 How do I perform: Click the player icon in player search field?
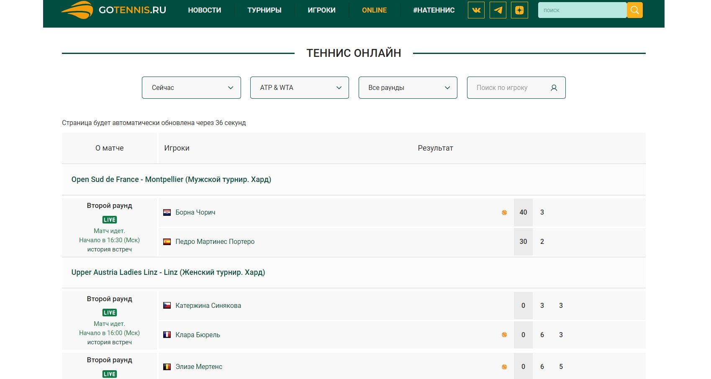click(x=554, y=88)
